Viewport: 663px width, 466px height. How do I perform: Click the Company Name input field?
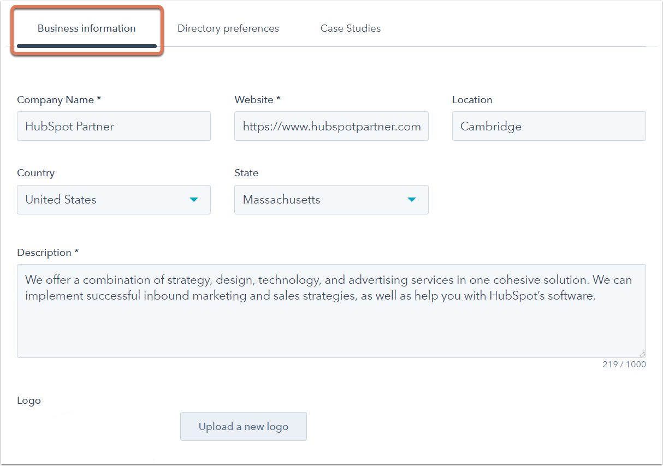tap(114, 126)
